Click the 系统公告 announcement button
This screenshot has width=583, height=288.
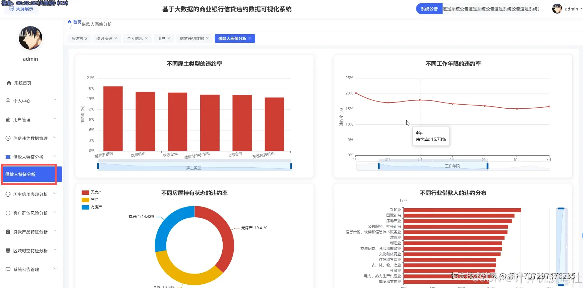(x=429, y=9)
